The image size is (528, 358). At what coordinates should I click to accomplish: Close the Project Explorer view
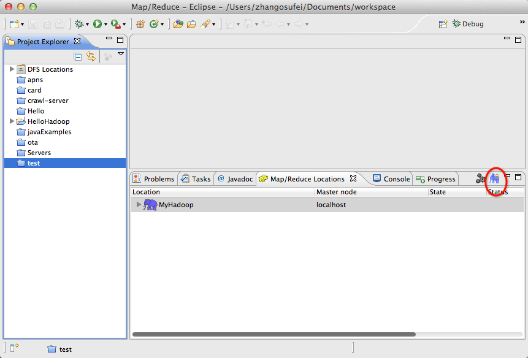coord(77,41)
